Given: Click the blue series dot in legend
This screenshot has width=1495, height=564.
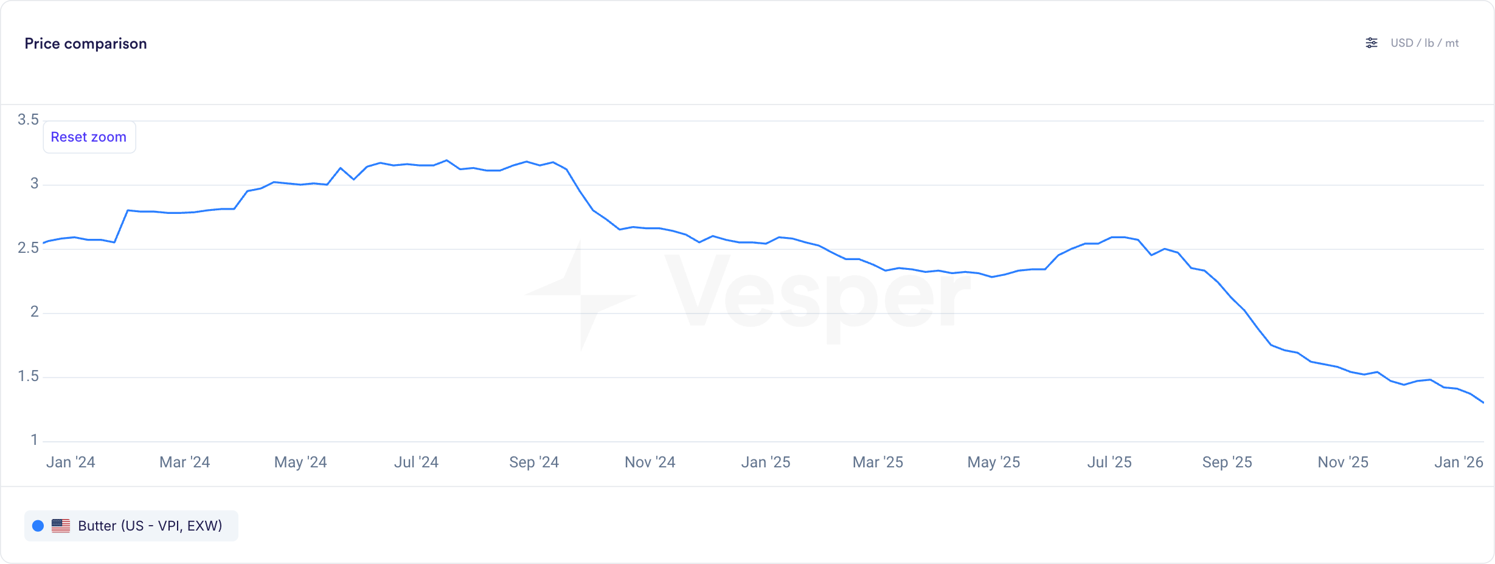Looking at the screenshot, I should [x=38, y=526].
